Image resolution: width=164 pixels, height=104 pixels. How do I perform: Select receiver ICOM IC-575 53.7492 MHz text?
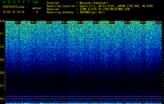point(105,9)
